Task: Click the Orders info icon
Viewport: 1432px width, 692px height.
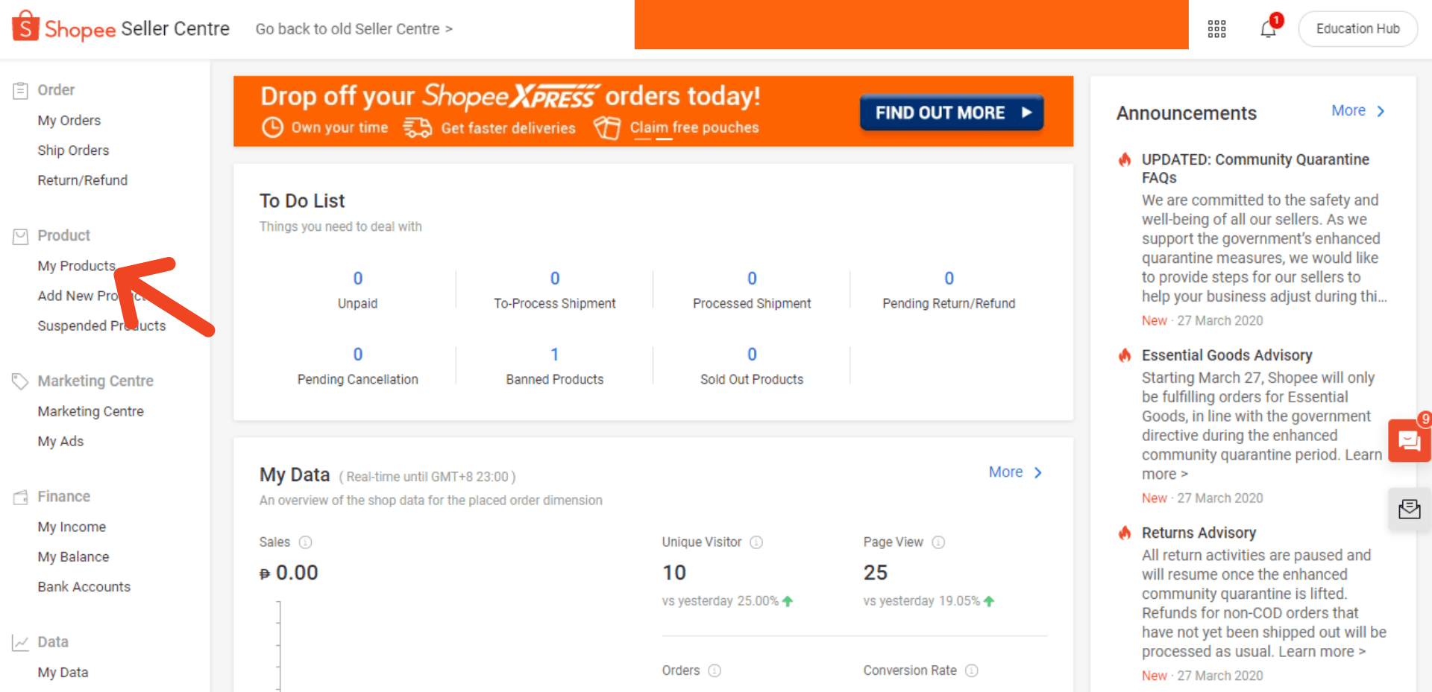Action: click(715, 670)
